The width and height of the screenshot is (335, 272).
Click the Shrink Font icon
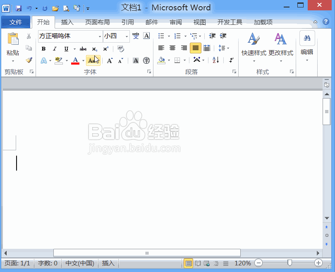pyautogui.click(x=121, y=60)
